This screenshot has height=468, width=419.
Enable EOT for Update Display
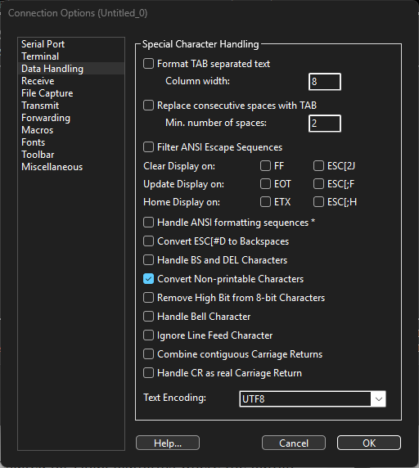pyautogui.click(x=265, y=184)
